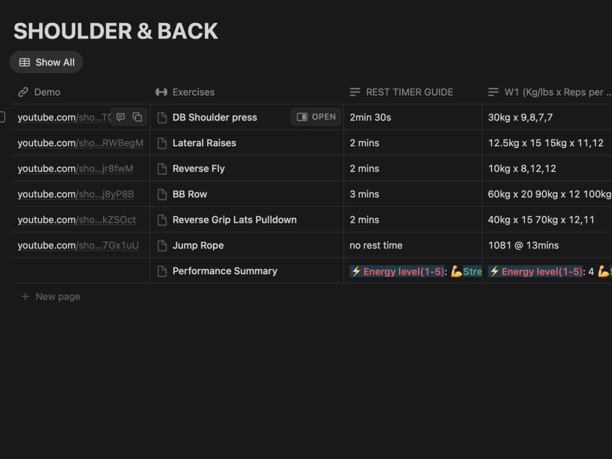Screen dimensions: 612x459
Task: Add a New page row
Action: (x=51, y=297)
